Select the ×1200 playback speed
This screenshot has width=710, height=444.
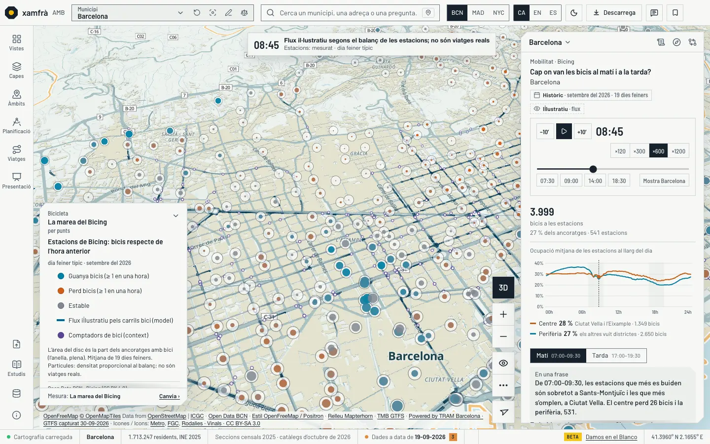tap(678, 151)
